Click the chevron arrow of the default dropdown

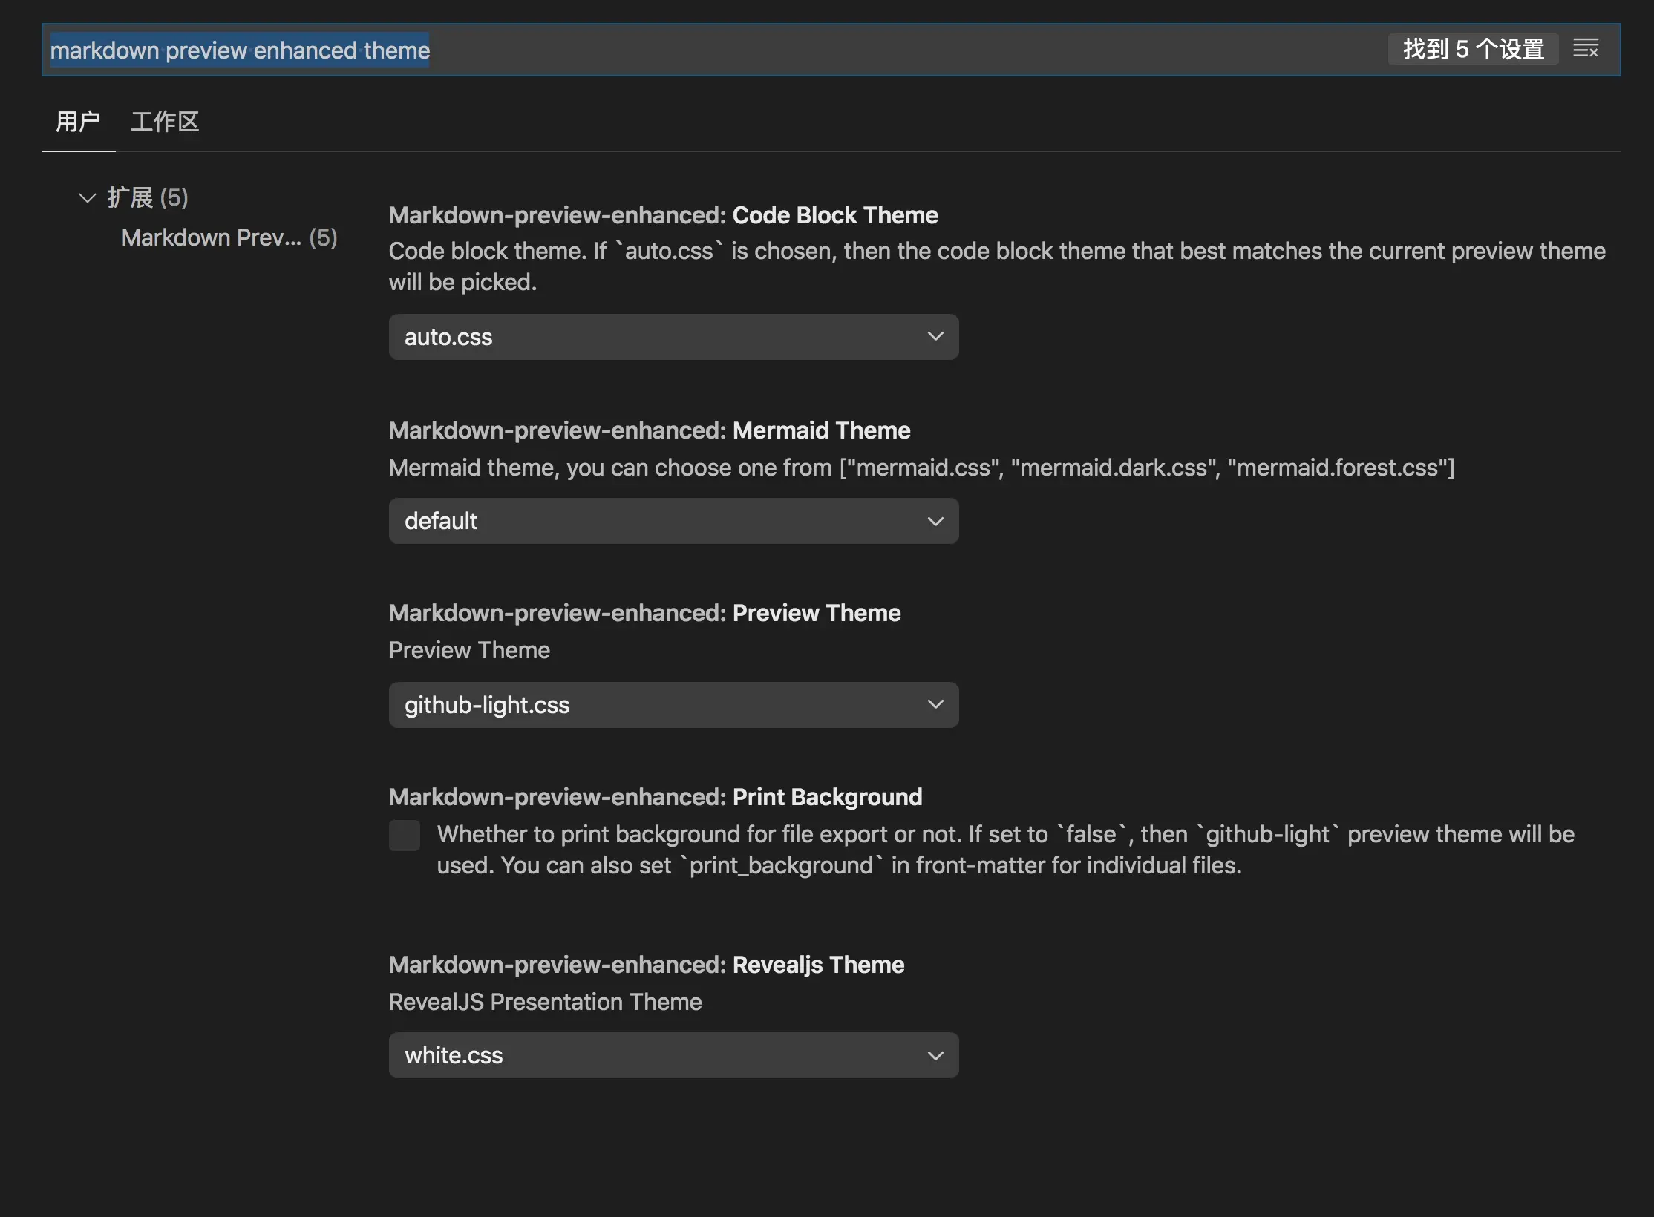[935, 521]
